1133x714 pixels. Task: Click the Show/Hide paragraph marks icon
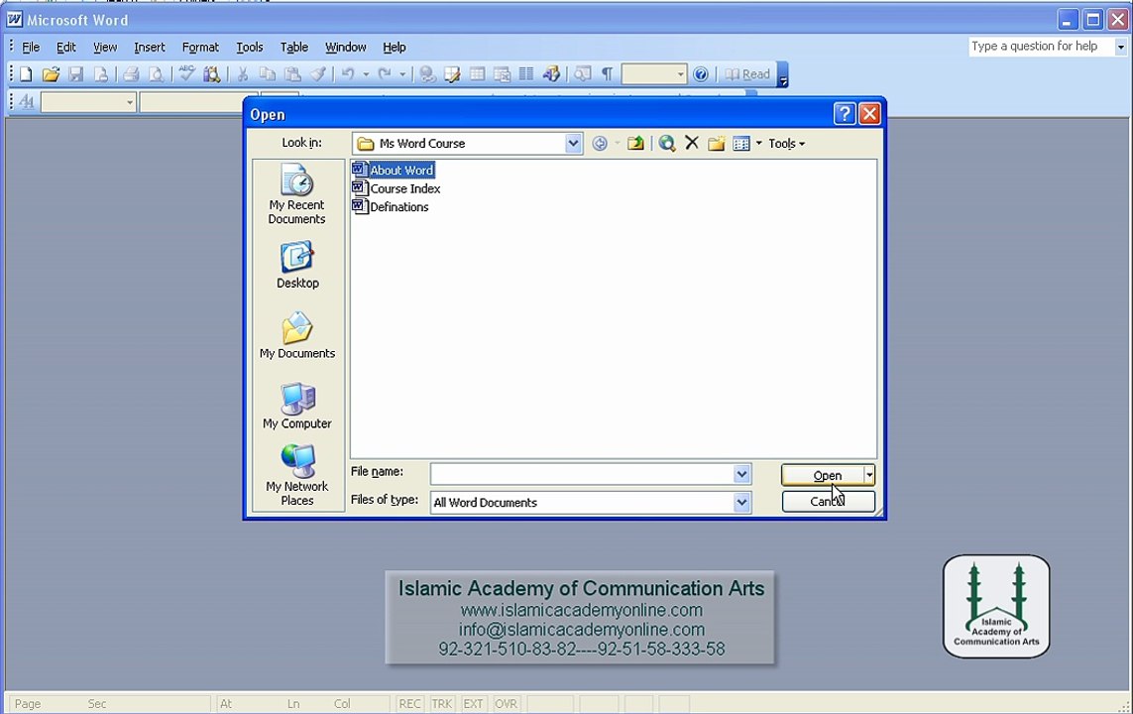[607, 73]
